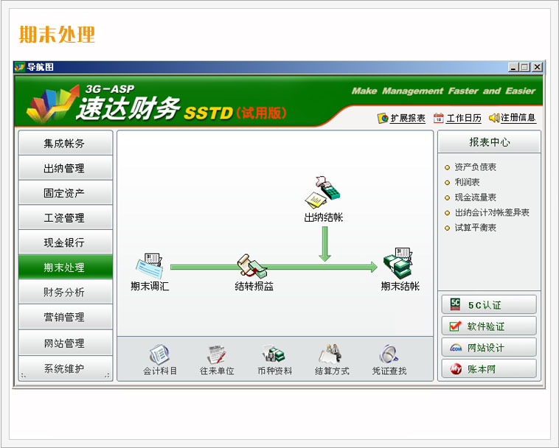Click the 凭证查找 label text
The width and height of the screenshot is (559, 448).
click(389, 371)
